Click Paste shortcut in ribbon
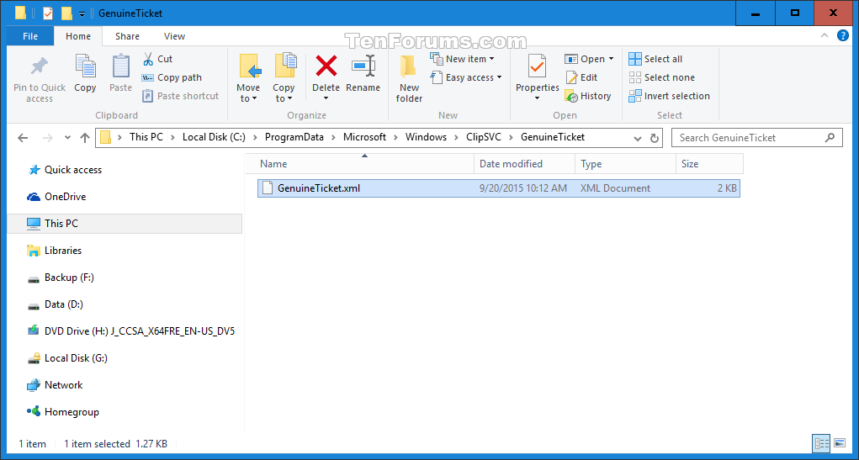The image size is (859, 460). pyautogui.click(x=180, y=96)
